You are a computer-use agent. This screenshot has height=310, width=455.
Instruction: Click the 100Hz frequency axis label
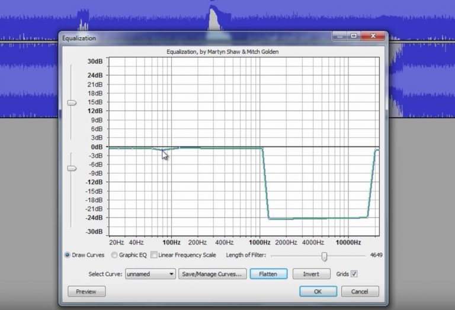click(171, 243)
